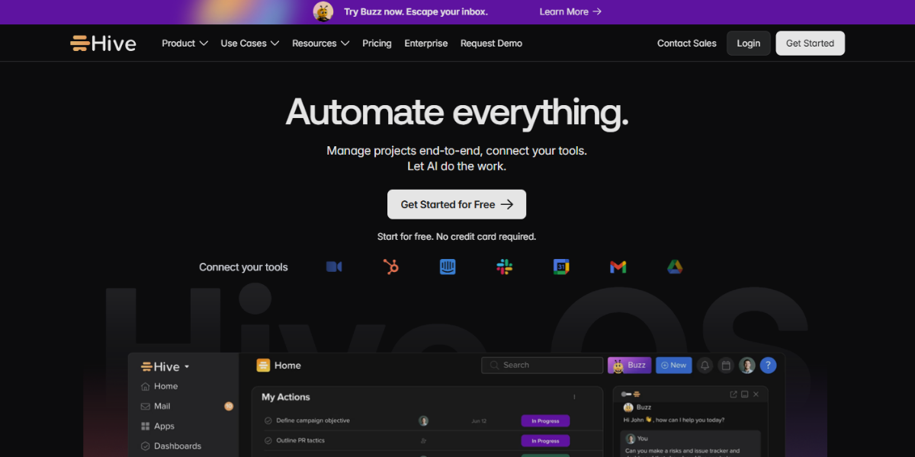Click the Search field in dashboard preview
This screenshot has width=915, height=457.
(540, 366)
